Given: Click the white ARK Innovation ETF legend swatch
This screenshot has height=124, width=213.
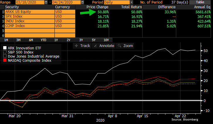Looking at the screenshot, I should click(5, 48).
